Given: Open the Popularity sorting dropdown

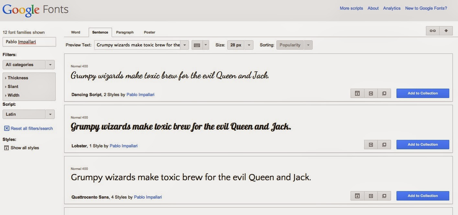Looking at the screenshot, I should pos(295,45).
